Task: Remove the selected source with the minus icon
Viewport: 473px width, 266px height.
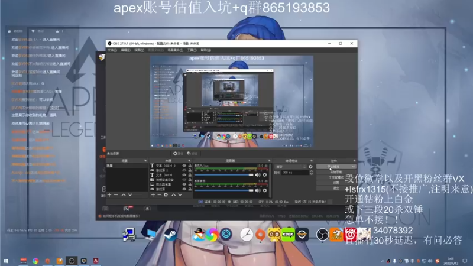Action: point(159,195)
